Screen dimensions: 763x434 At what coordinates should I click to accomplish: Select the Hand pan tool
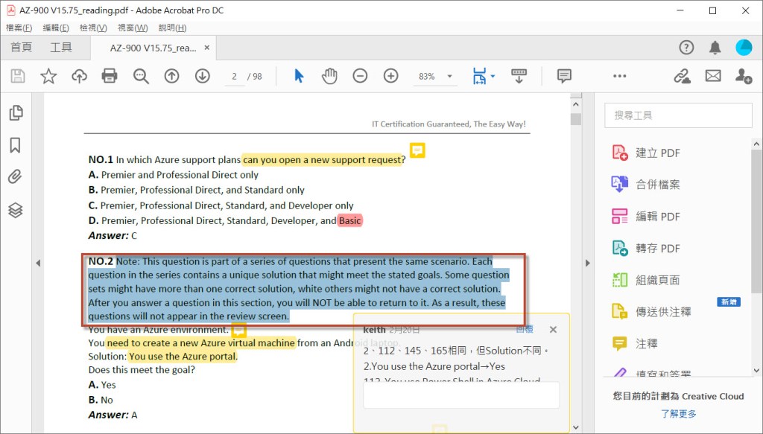pos(329,76)
